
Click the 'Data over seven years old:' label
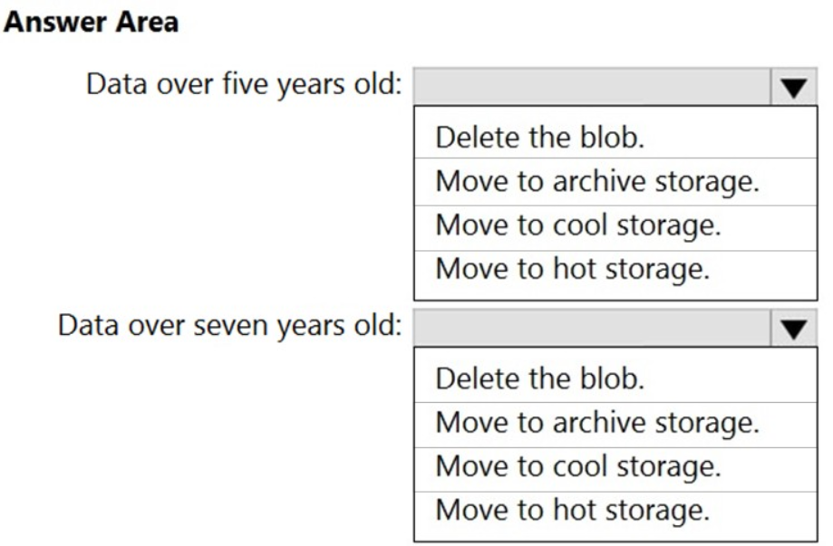pyautogui.click(x=230, y=324)
